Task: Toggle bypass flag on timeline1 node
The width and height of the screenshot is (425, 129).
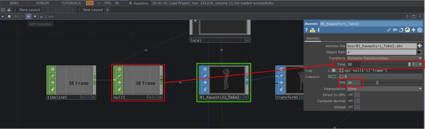Action: click(x=52, y=76)
